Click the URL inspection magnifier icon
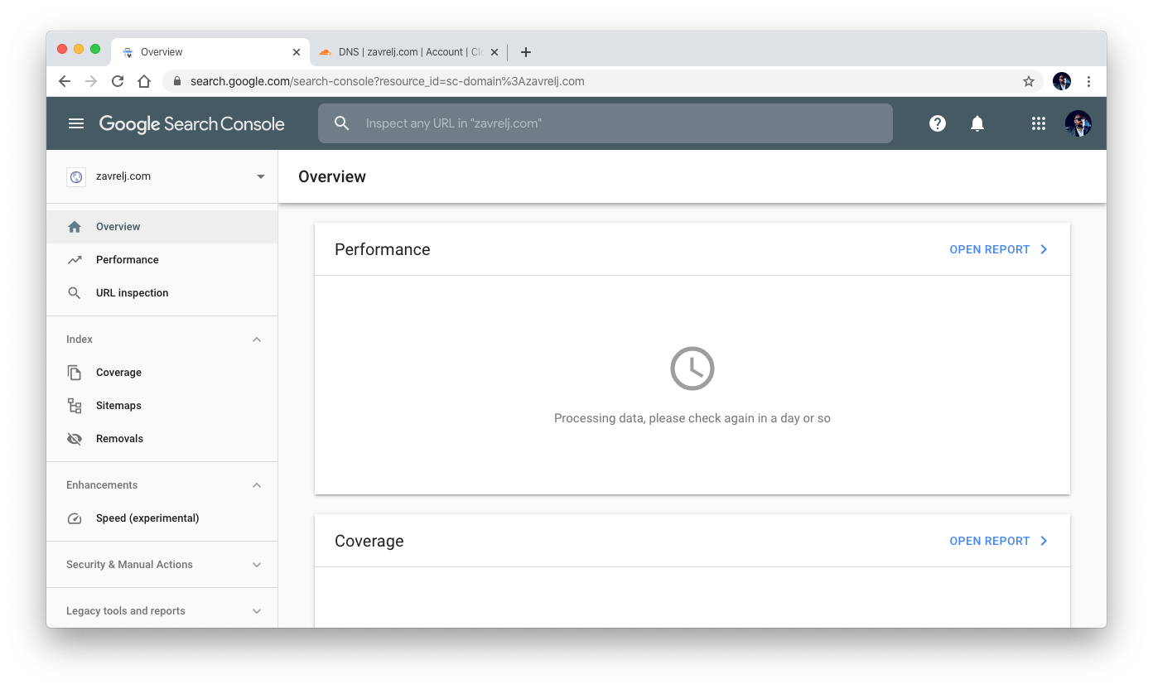This screenshot has width=1153, height=689. (75, 293)
